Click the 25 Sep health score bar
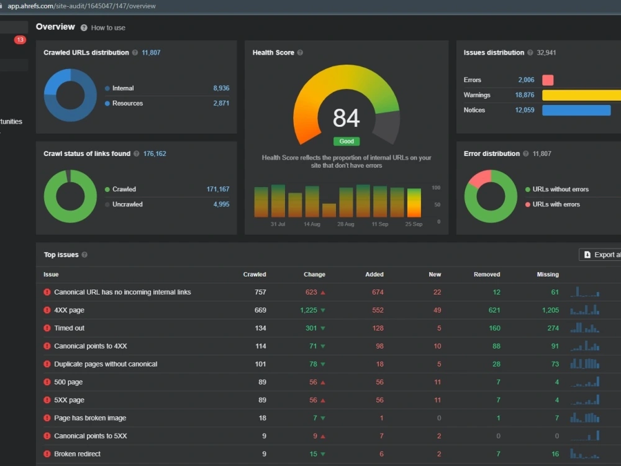 [414, 203]
